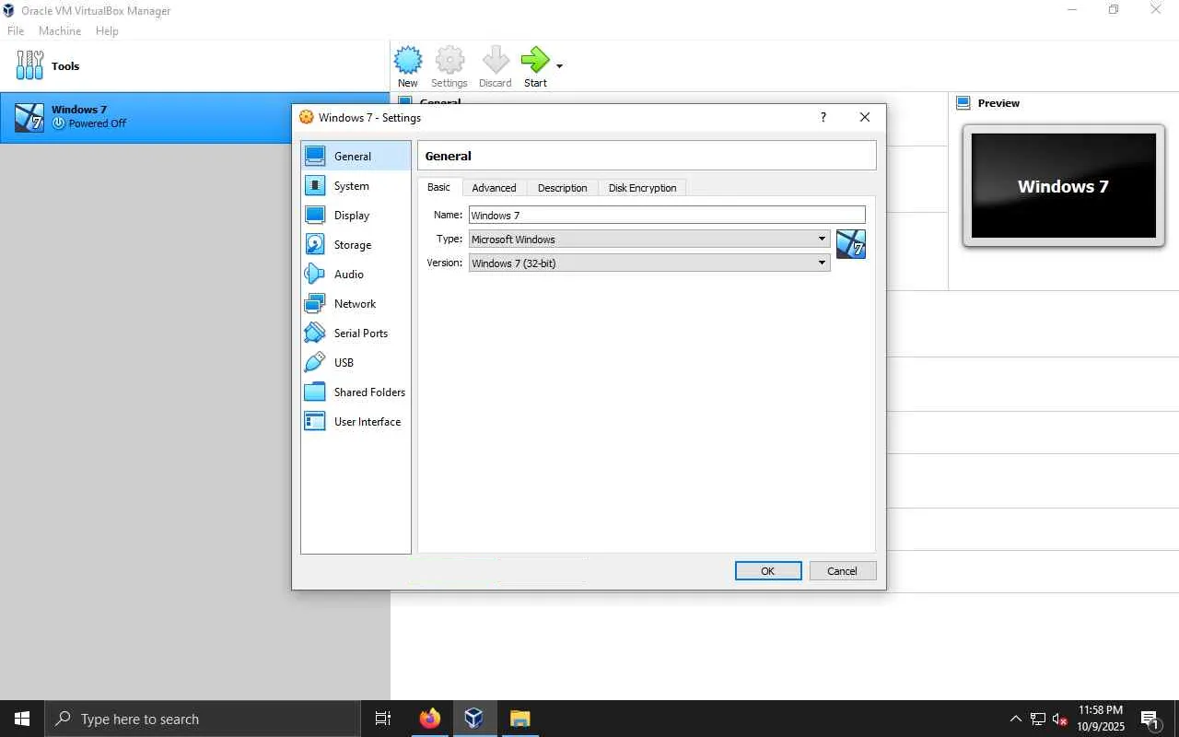Open the Windows Start menu
The height and width of the screenshot is (737, 1179).
[22, 719]
